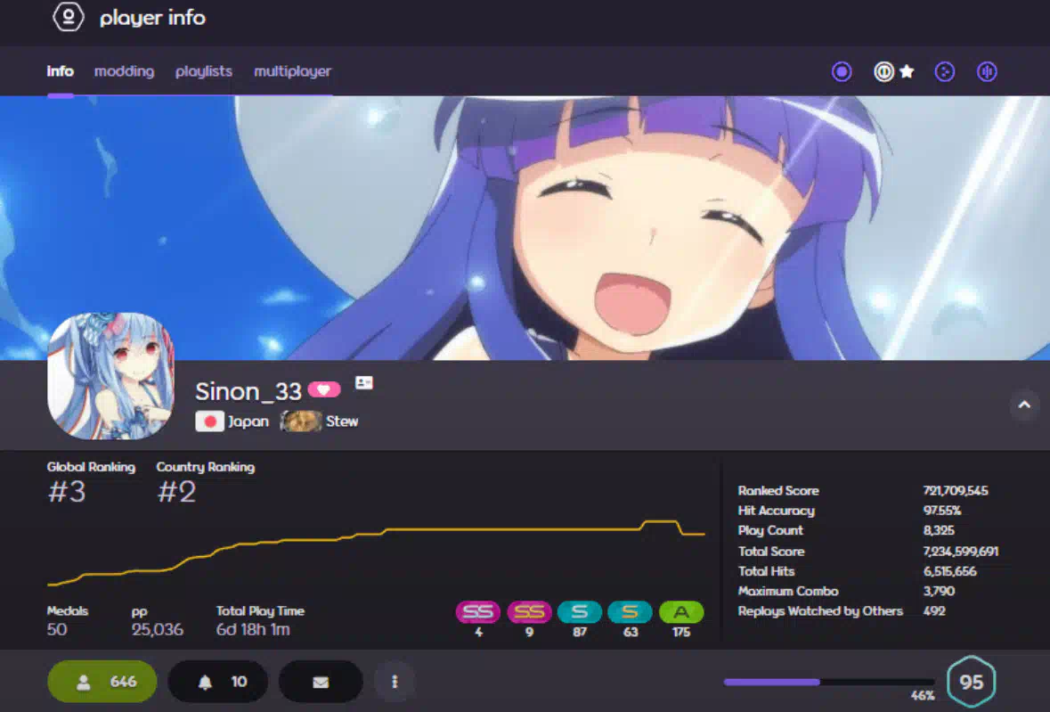Image resolution: width=1050 pixels, height=712 pixels.
Task: Click the level progress bar at 46%
Action: click(x=828, y=682)
